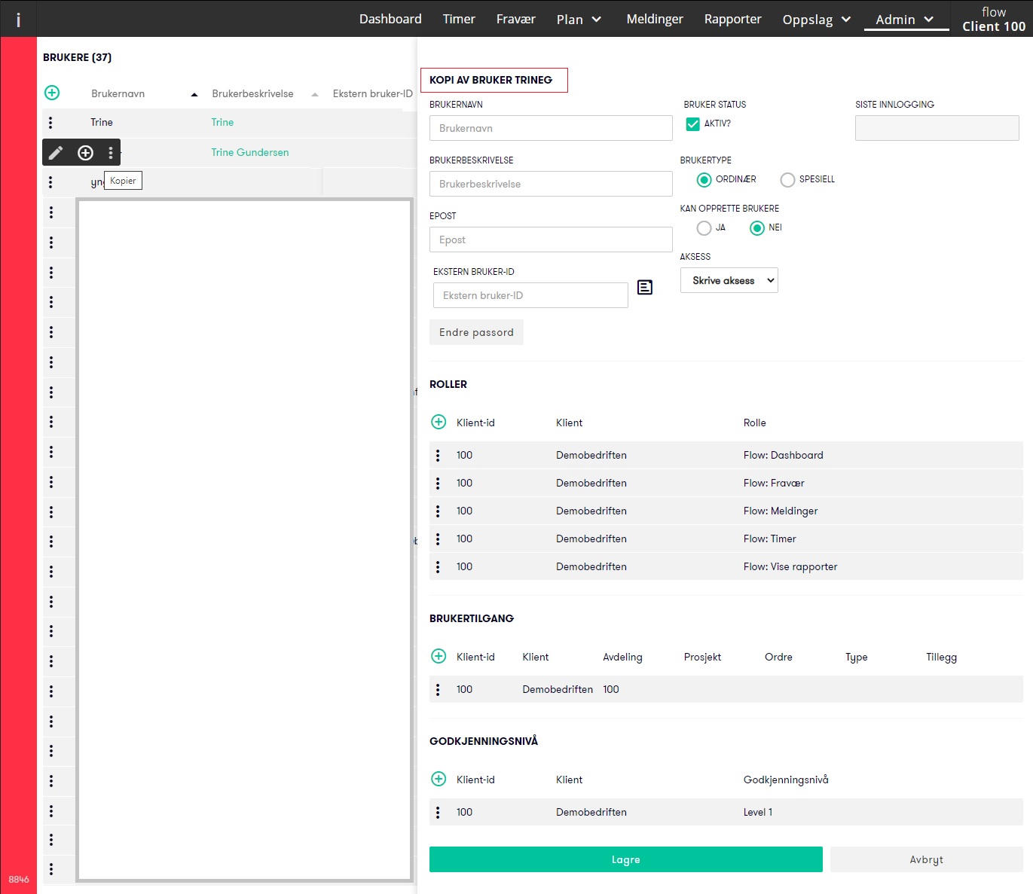Add a new user with the plus icon above the user list
This screenshot has width=1033, height=894.
(x=52, y=93)
